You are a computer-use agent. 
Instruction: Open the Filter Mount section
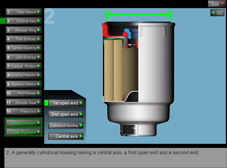tap(24, 12)
